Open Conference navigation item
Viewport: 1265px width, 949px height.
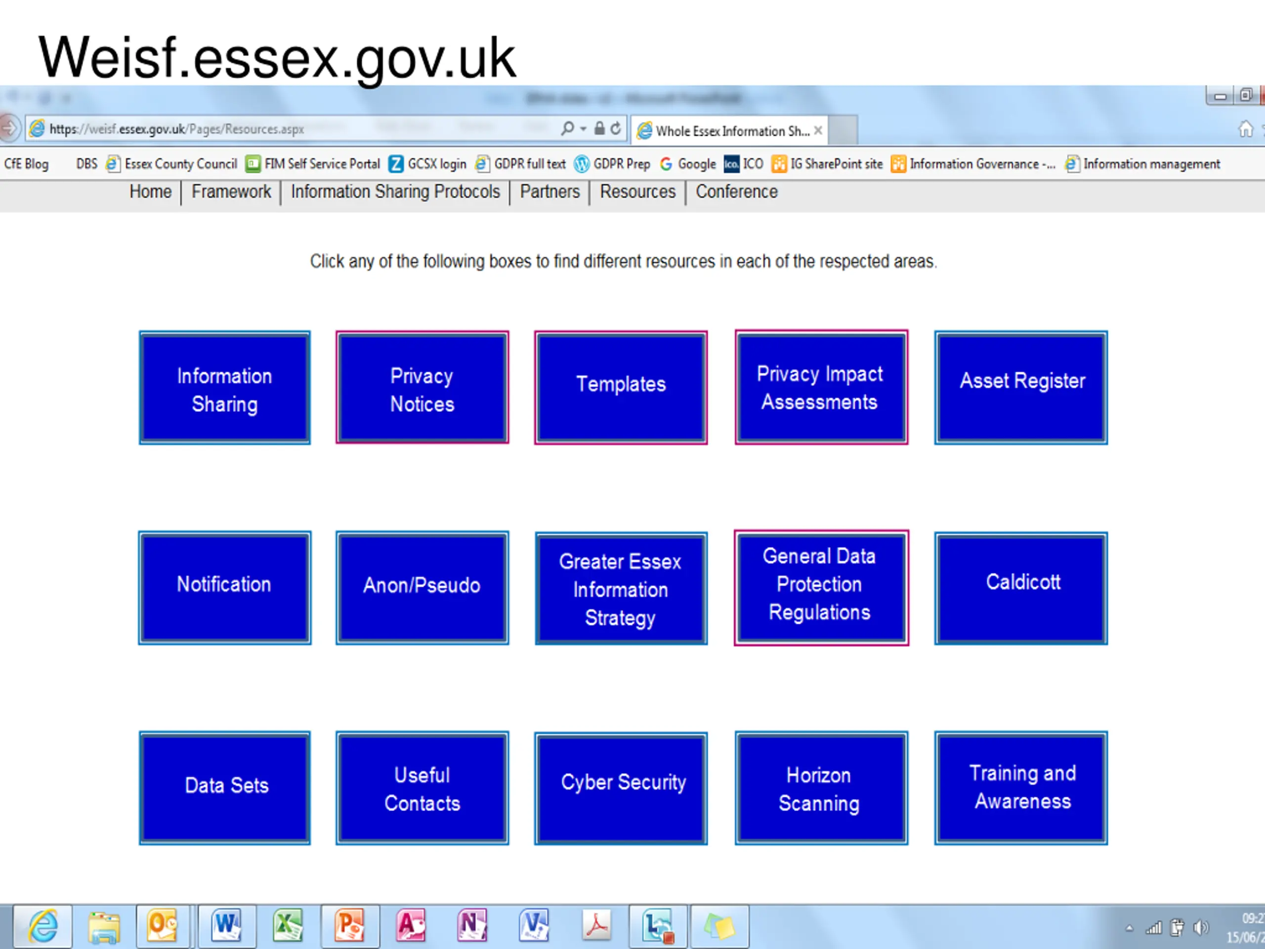click(737, 192)
